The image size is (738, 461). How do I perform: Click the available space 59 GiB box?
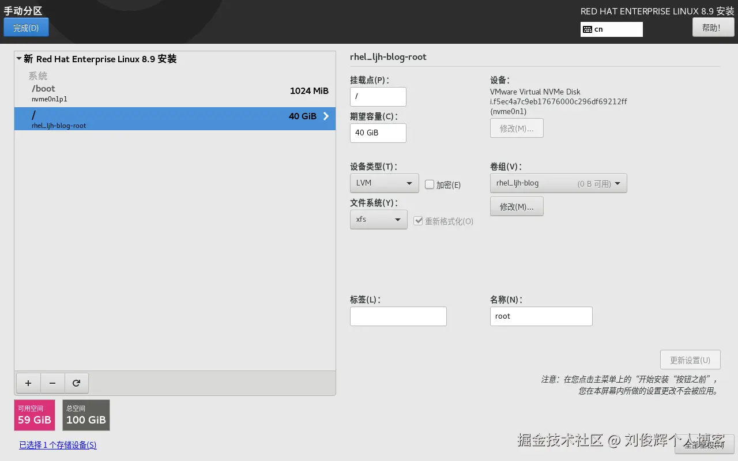pyautogui.click(x=35, y=415)
